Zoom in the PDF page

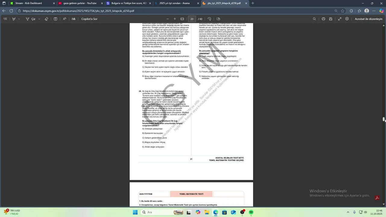pos(175,19)
